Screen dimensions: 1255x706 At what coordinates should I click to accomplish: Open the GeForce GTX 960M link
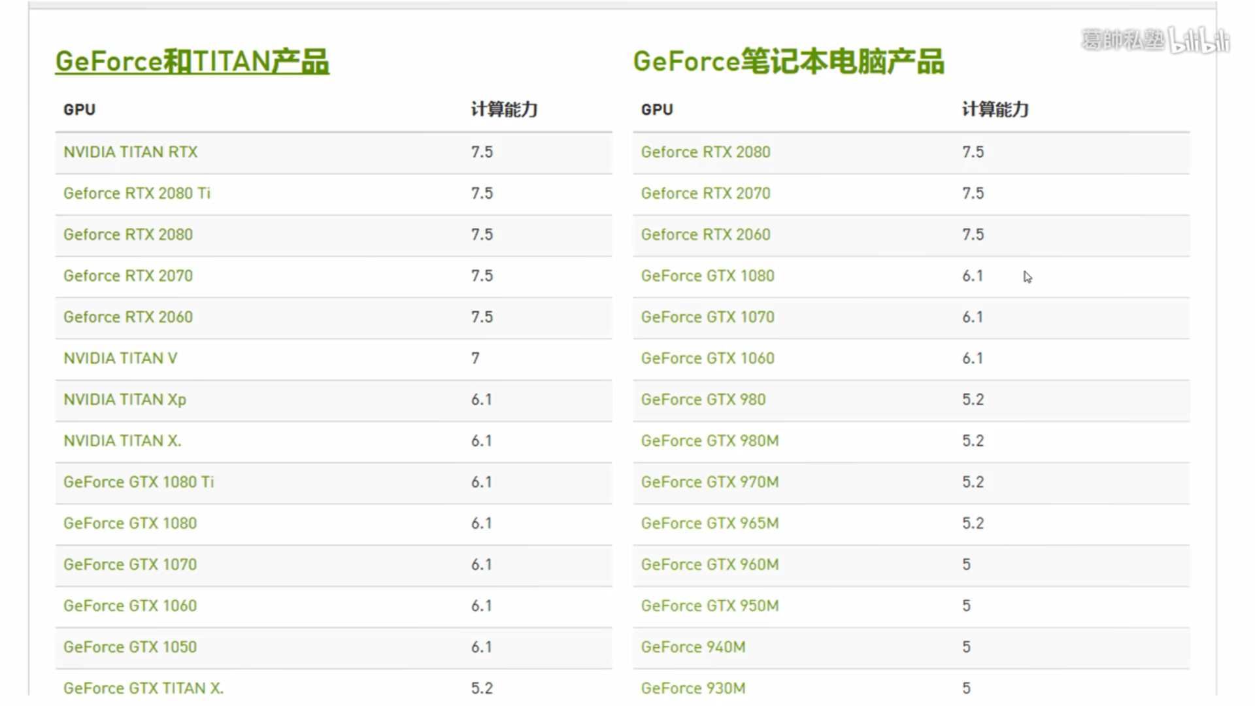(710, 564)
